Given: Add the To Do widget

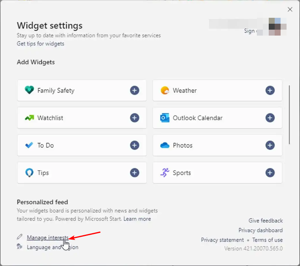Looking at the screenshot, I should tap(135, 145).
